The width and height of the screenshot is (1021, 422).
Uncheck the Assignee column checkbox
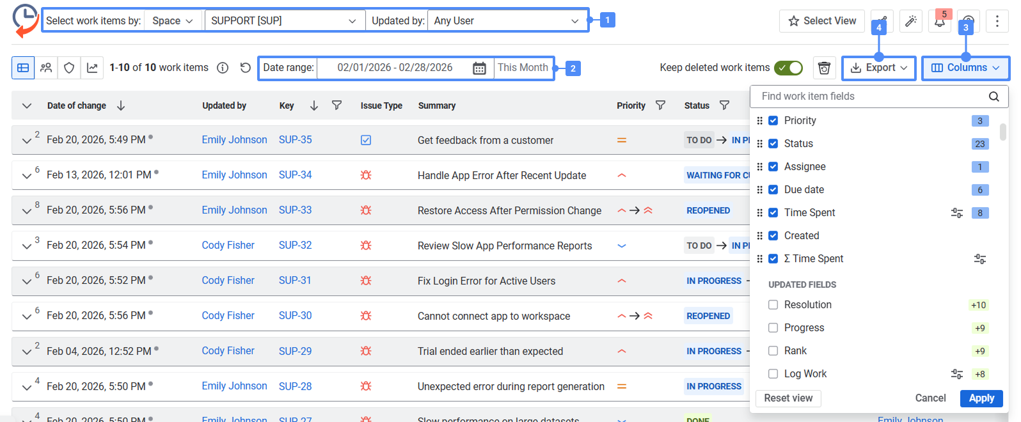point(773,167)
